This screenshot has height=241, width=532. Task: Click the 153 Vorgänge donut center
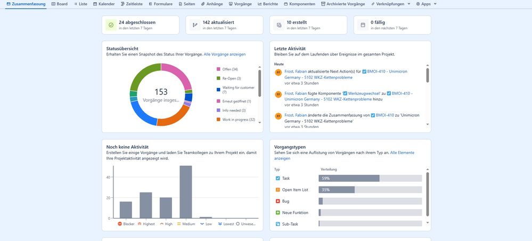click(x=161, y=95)
